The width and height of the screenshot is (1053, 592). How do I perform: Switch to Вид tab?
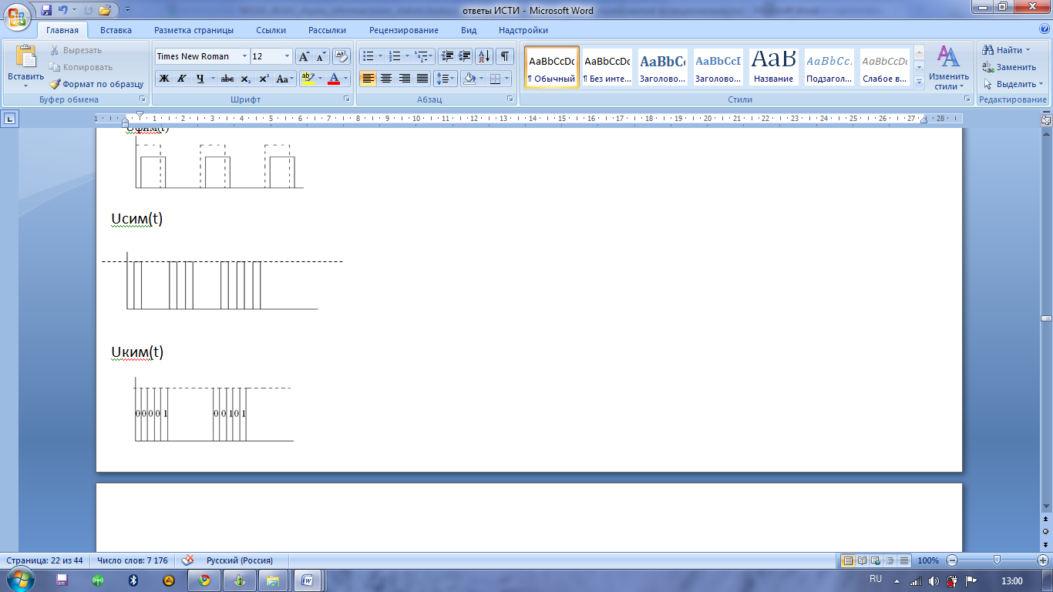coord(469,30)
